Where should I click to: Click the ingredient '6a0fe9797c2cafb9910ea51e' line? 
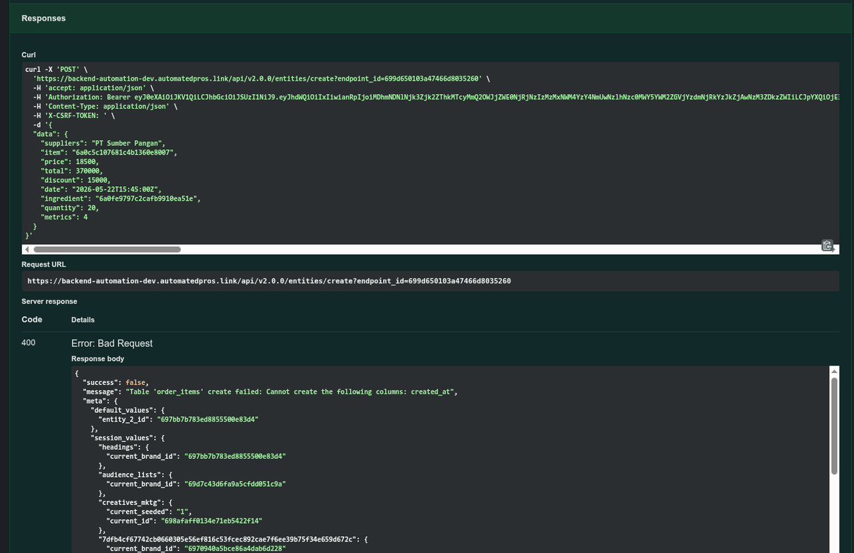tap(121, 199)
